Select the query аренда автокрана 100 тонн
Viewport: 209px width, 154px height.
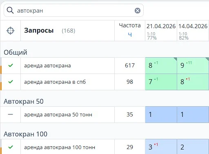[x=60, y=147]
